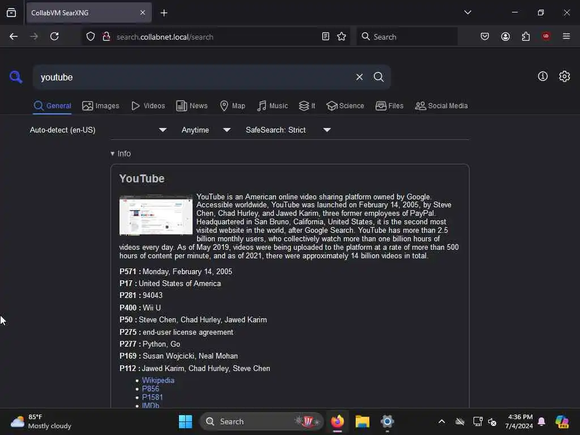Switch to the It category
This screenshot has height=435, width=580.
307,106
